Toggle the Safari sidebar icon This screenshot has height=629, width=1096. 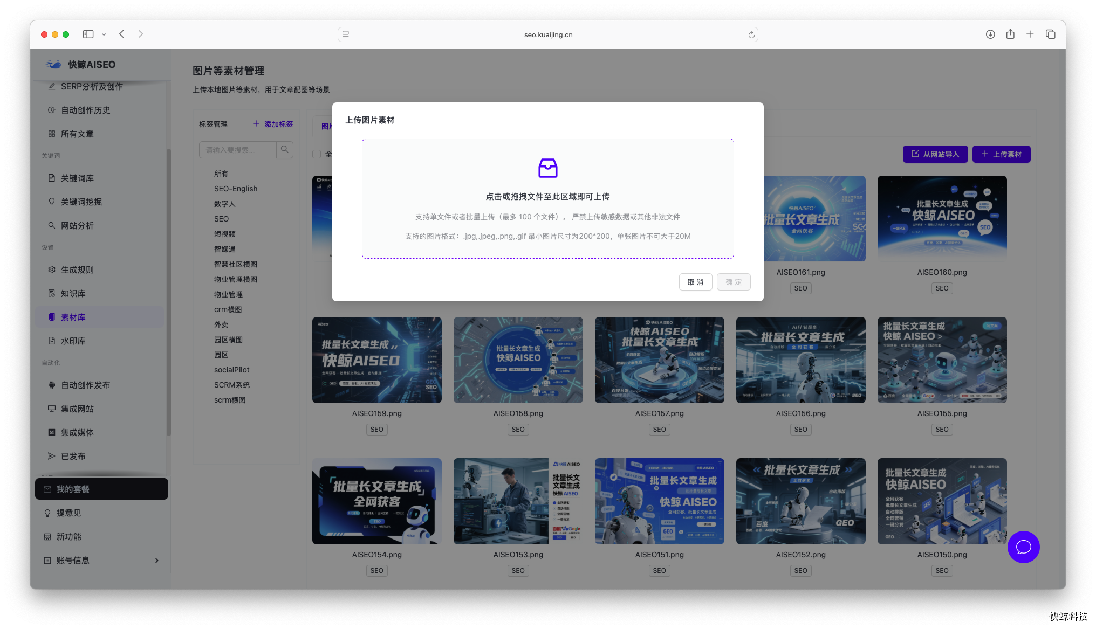pyautogui.click(x=88, y=34)
